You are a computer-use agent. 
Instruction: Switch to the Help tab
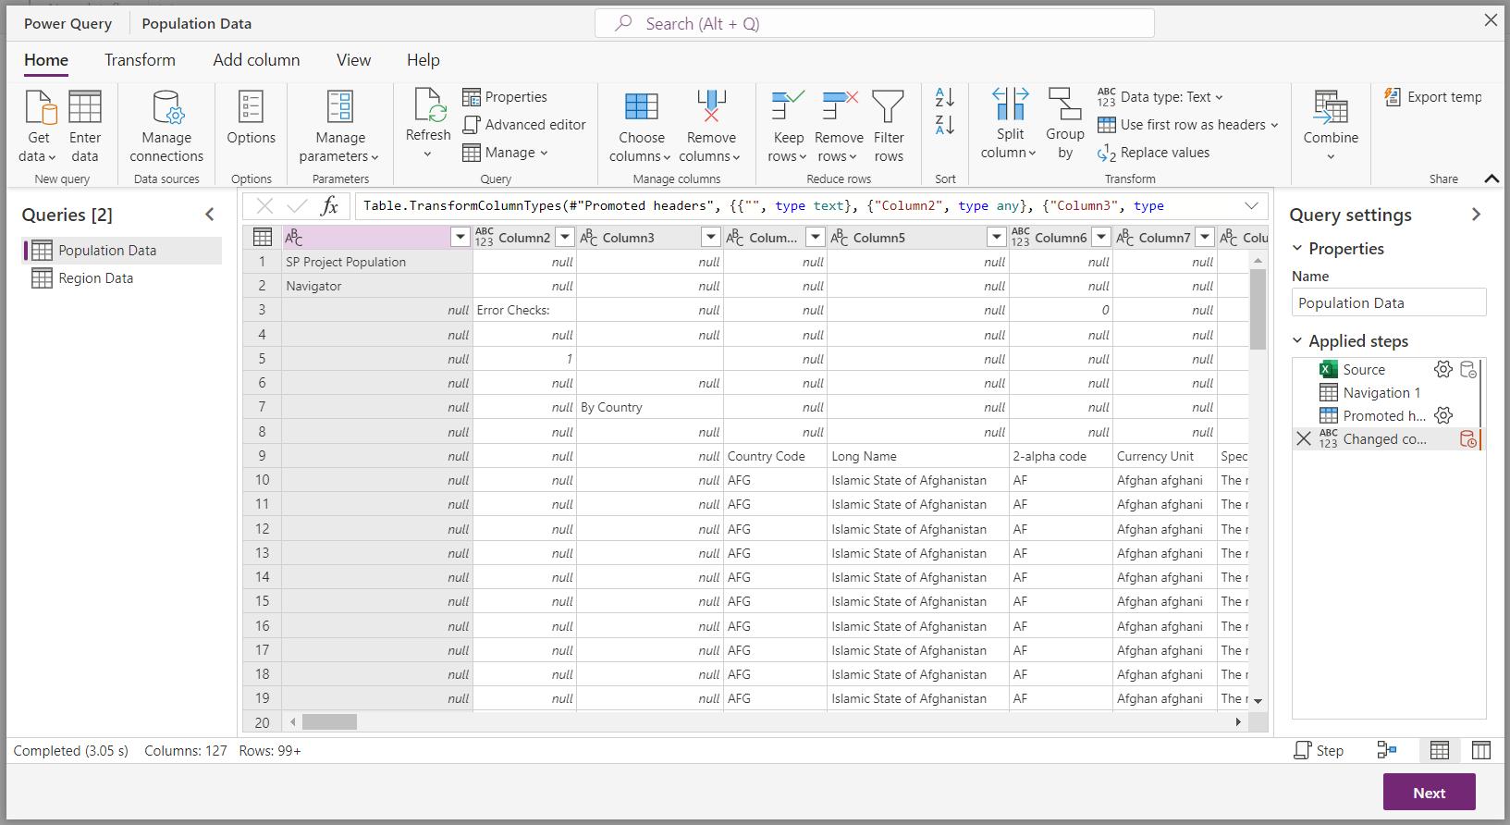point(423,60)
